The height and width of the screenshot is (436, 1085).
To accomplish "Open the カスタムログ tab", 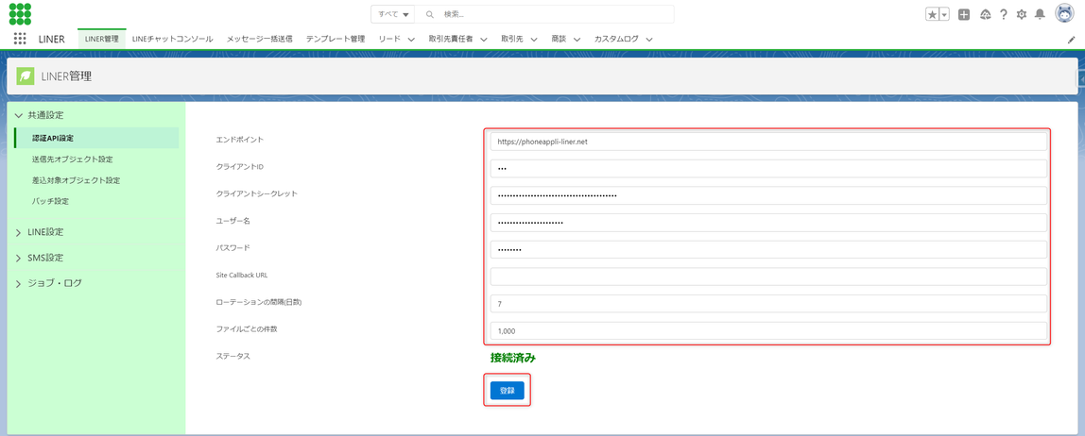I will pyautogui.click(x=616, y=39).
